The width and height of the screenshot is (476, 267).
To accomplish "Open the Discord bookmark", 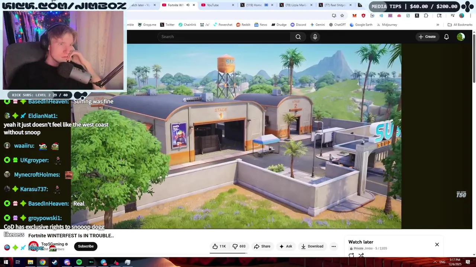I will 298,25.
